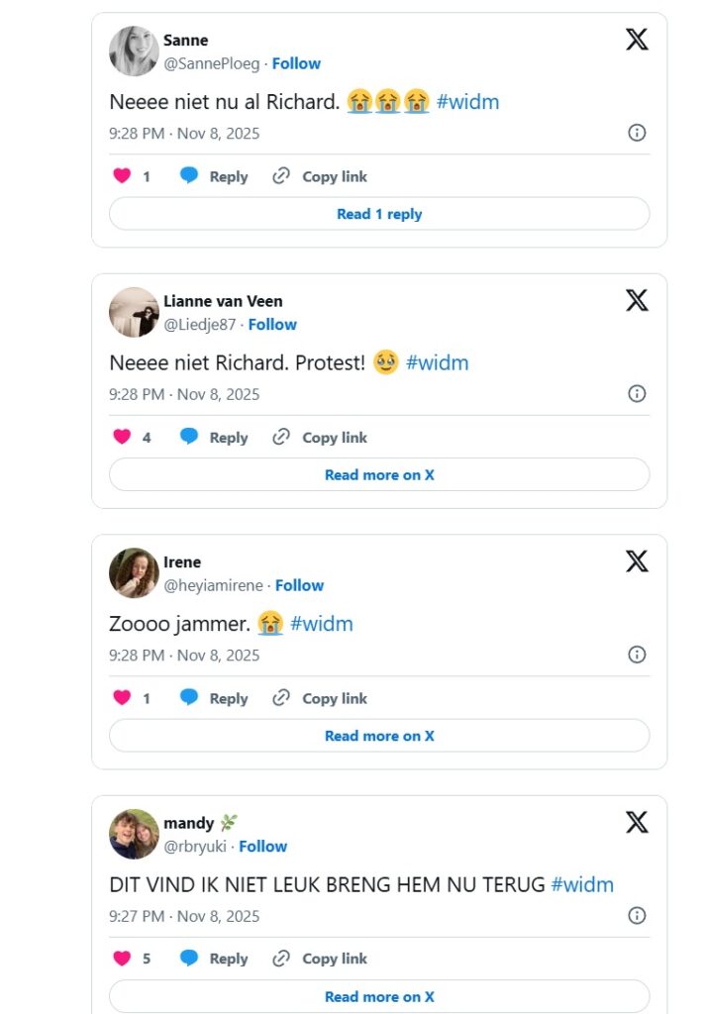
Task: Click the heart icon on Irene's tweet
Action: click(122, 698)
